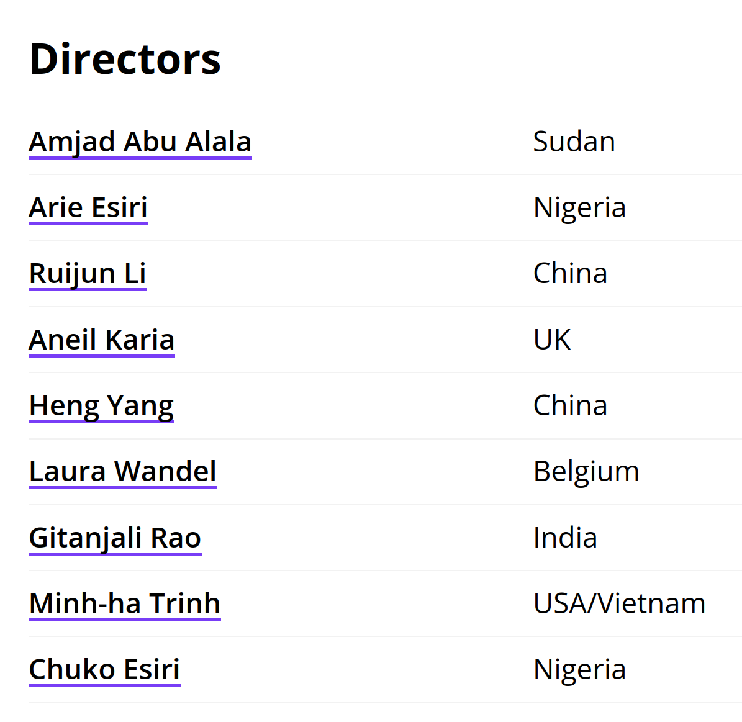Click China beside Heng Yang
This screenshot has width=742, height=722.
click(x=570, y=405)
